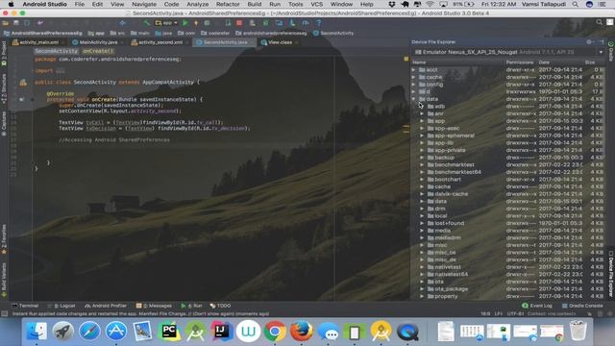
Task: Open the Favorites sidebar tab
Action: [4, 238]
